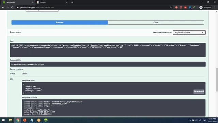The height and width of the screenshot is (123, 218).
Task: Click the volume tray icon
Action: click(x=197, y=120)
